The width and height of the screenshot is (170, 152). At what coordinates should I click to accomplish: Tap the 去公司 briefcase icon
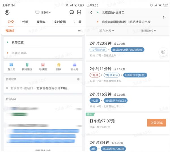click(x=75, y=65)
